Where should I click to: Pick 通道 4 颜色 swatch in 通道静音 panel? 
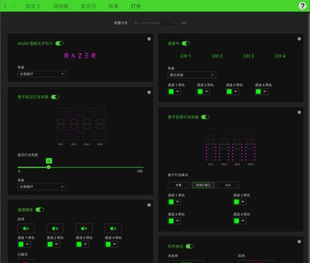point(108,244)
